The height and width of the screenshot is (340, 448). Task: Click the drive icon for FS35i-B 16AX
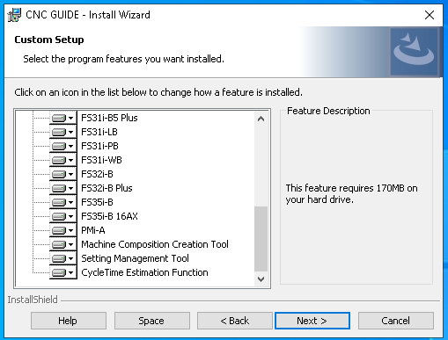(62, 216)
